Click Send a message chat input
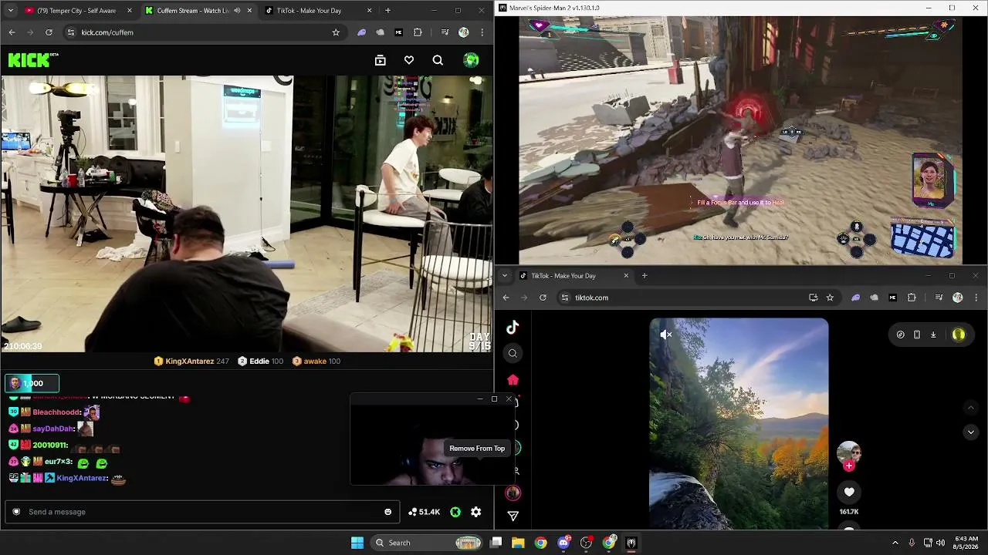This screenshot has height=555, width=988. [x=201, y=512]
